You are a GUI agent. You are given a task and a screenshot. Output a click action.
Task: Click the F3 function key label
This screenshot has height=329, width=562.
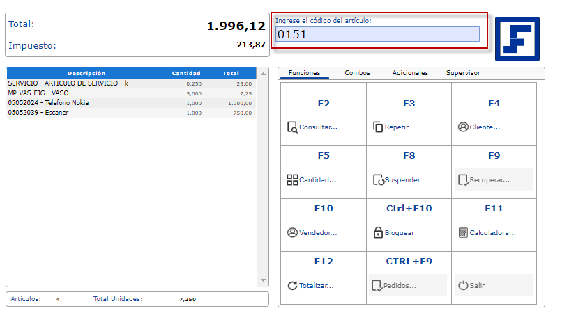(409, 104)
